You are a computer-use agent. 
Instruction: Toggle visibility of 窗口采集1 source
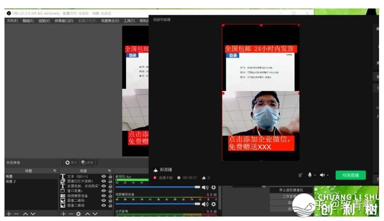point(104,191)
